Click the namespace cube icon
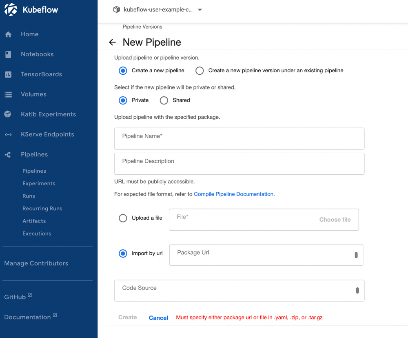Screen dimensions: 408x338 117,10
